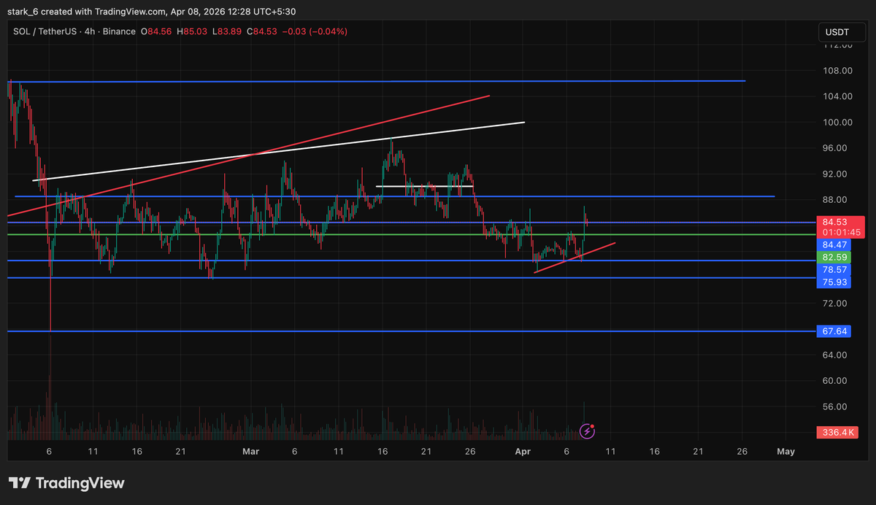Screen dimensions: 876x505
Task: Click the 100.00 price axis value
Action: click(837, 123)
